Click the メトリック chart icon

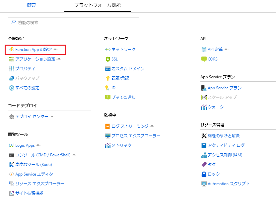[x=108, y=145]
